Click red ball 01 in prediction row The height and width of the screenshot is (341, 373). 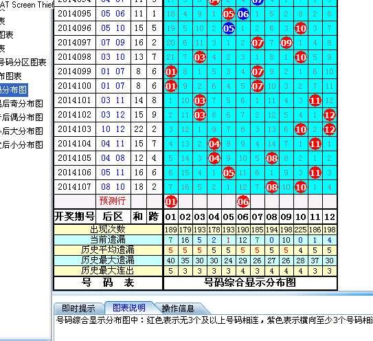point(170,201)
